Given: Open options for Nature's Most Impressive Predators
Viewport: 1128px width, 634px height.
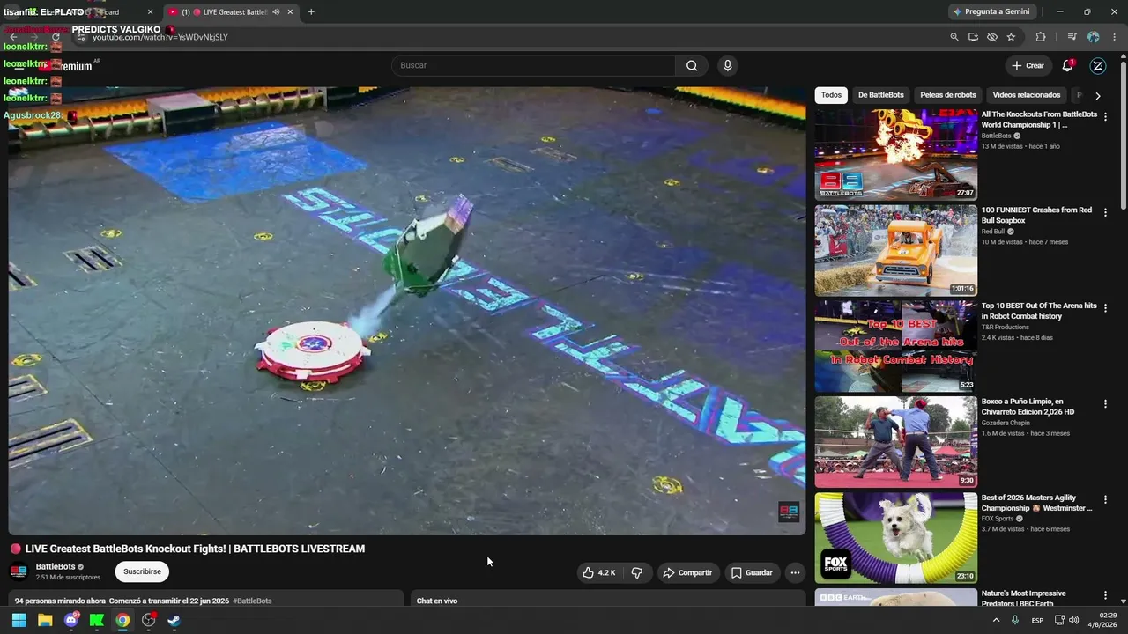Looking at the screenshot, I should tap(1105, 596).
